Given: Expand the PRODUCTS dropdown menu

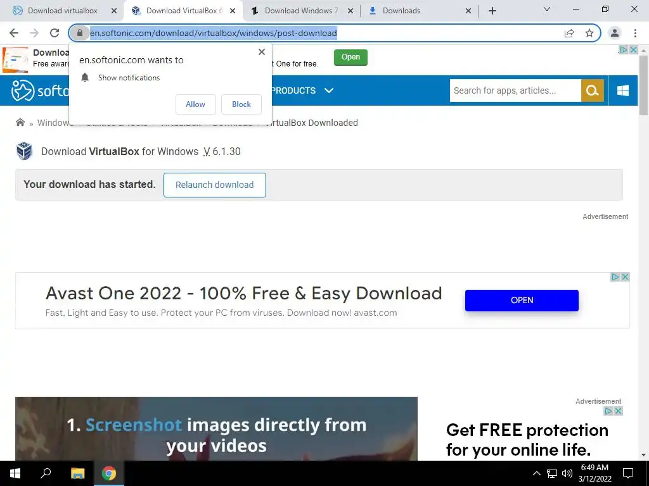Looking at the screenshot, I should coord(302,90).
